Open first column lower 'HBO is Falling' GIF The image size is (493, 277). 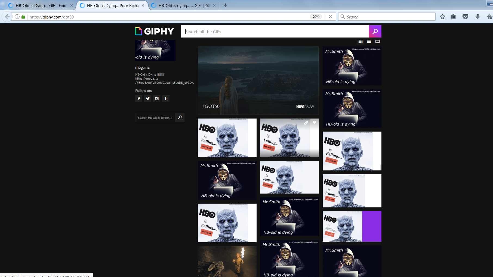tap(227, 223)
